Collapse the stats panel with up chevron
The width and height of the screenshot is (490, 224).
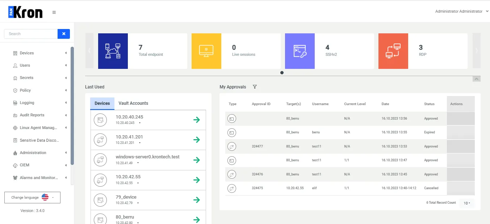pyautogui.click(x=477, y=79)
